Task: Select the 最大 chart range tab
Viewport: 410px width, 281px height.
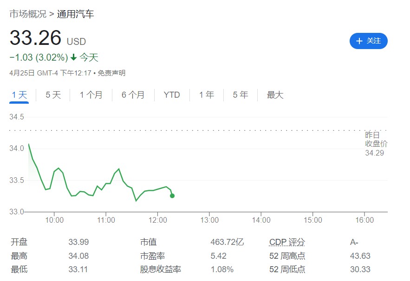Action: [275, 95]
